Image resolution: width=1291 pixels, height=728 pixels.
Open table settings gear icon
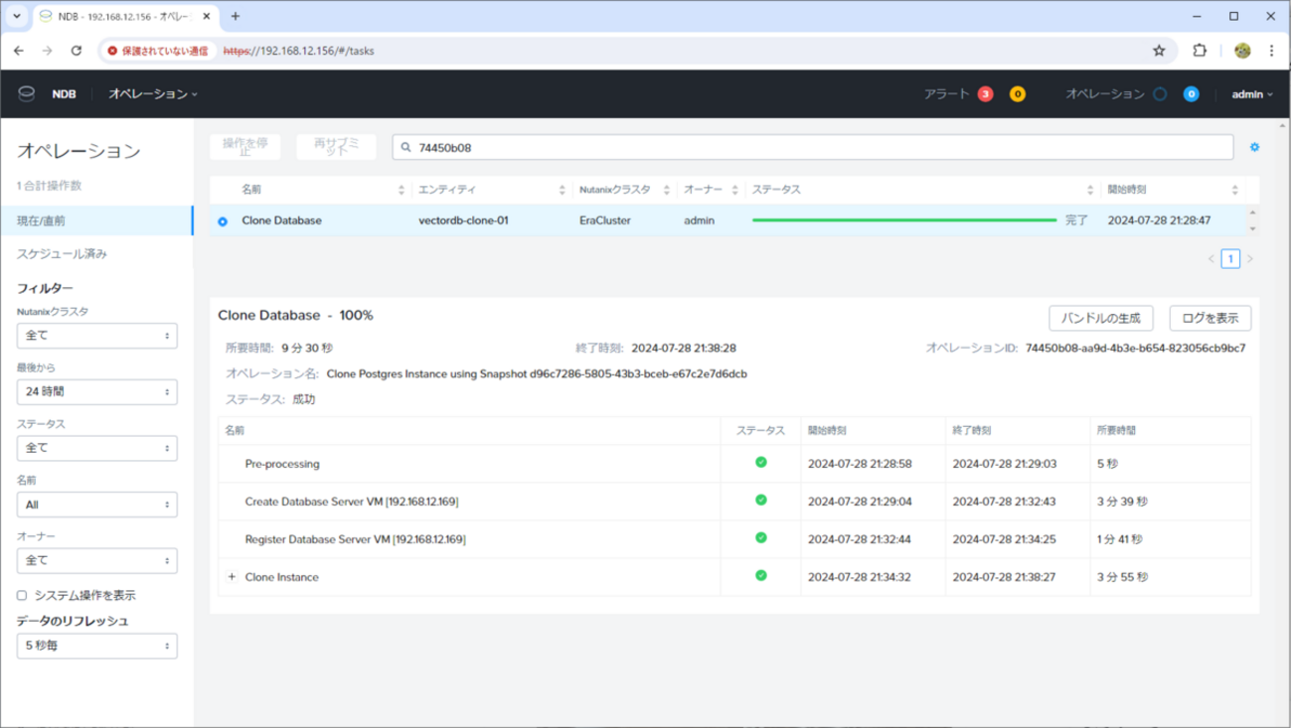(1254, 147)
